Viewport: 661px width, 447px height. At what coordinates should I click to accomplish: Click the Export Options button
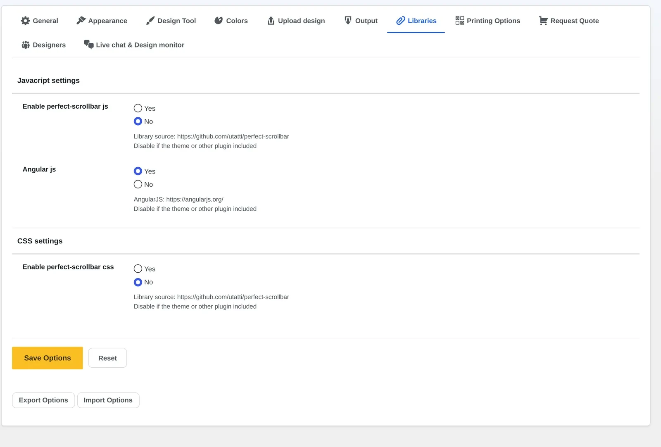coord(43,400)
